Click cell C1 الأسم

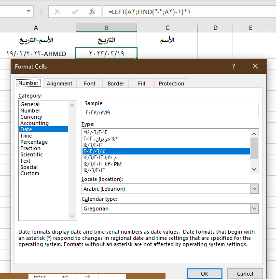pyautogui.click(x=167, y=40)
